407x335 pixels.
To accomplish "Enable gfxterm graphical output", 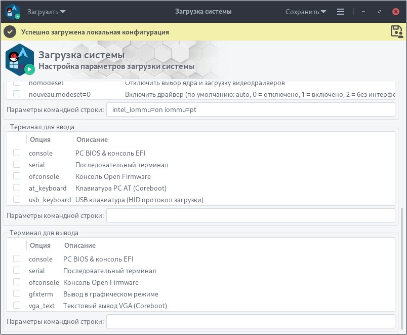I will [16, 294].
